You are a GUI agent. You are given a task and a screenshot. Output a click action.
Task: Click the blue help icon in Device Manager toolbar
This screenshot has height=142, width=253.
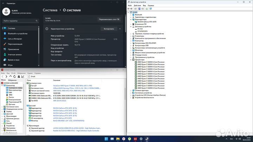tap(140, 9)
